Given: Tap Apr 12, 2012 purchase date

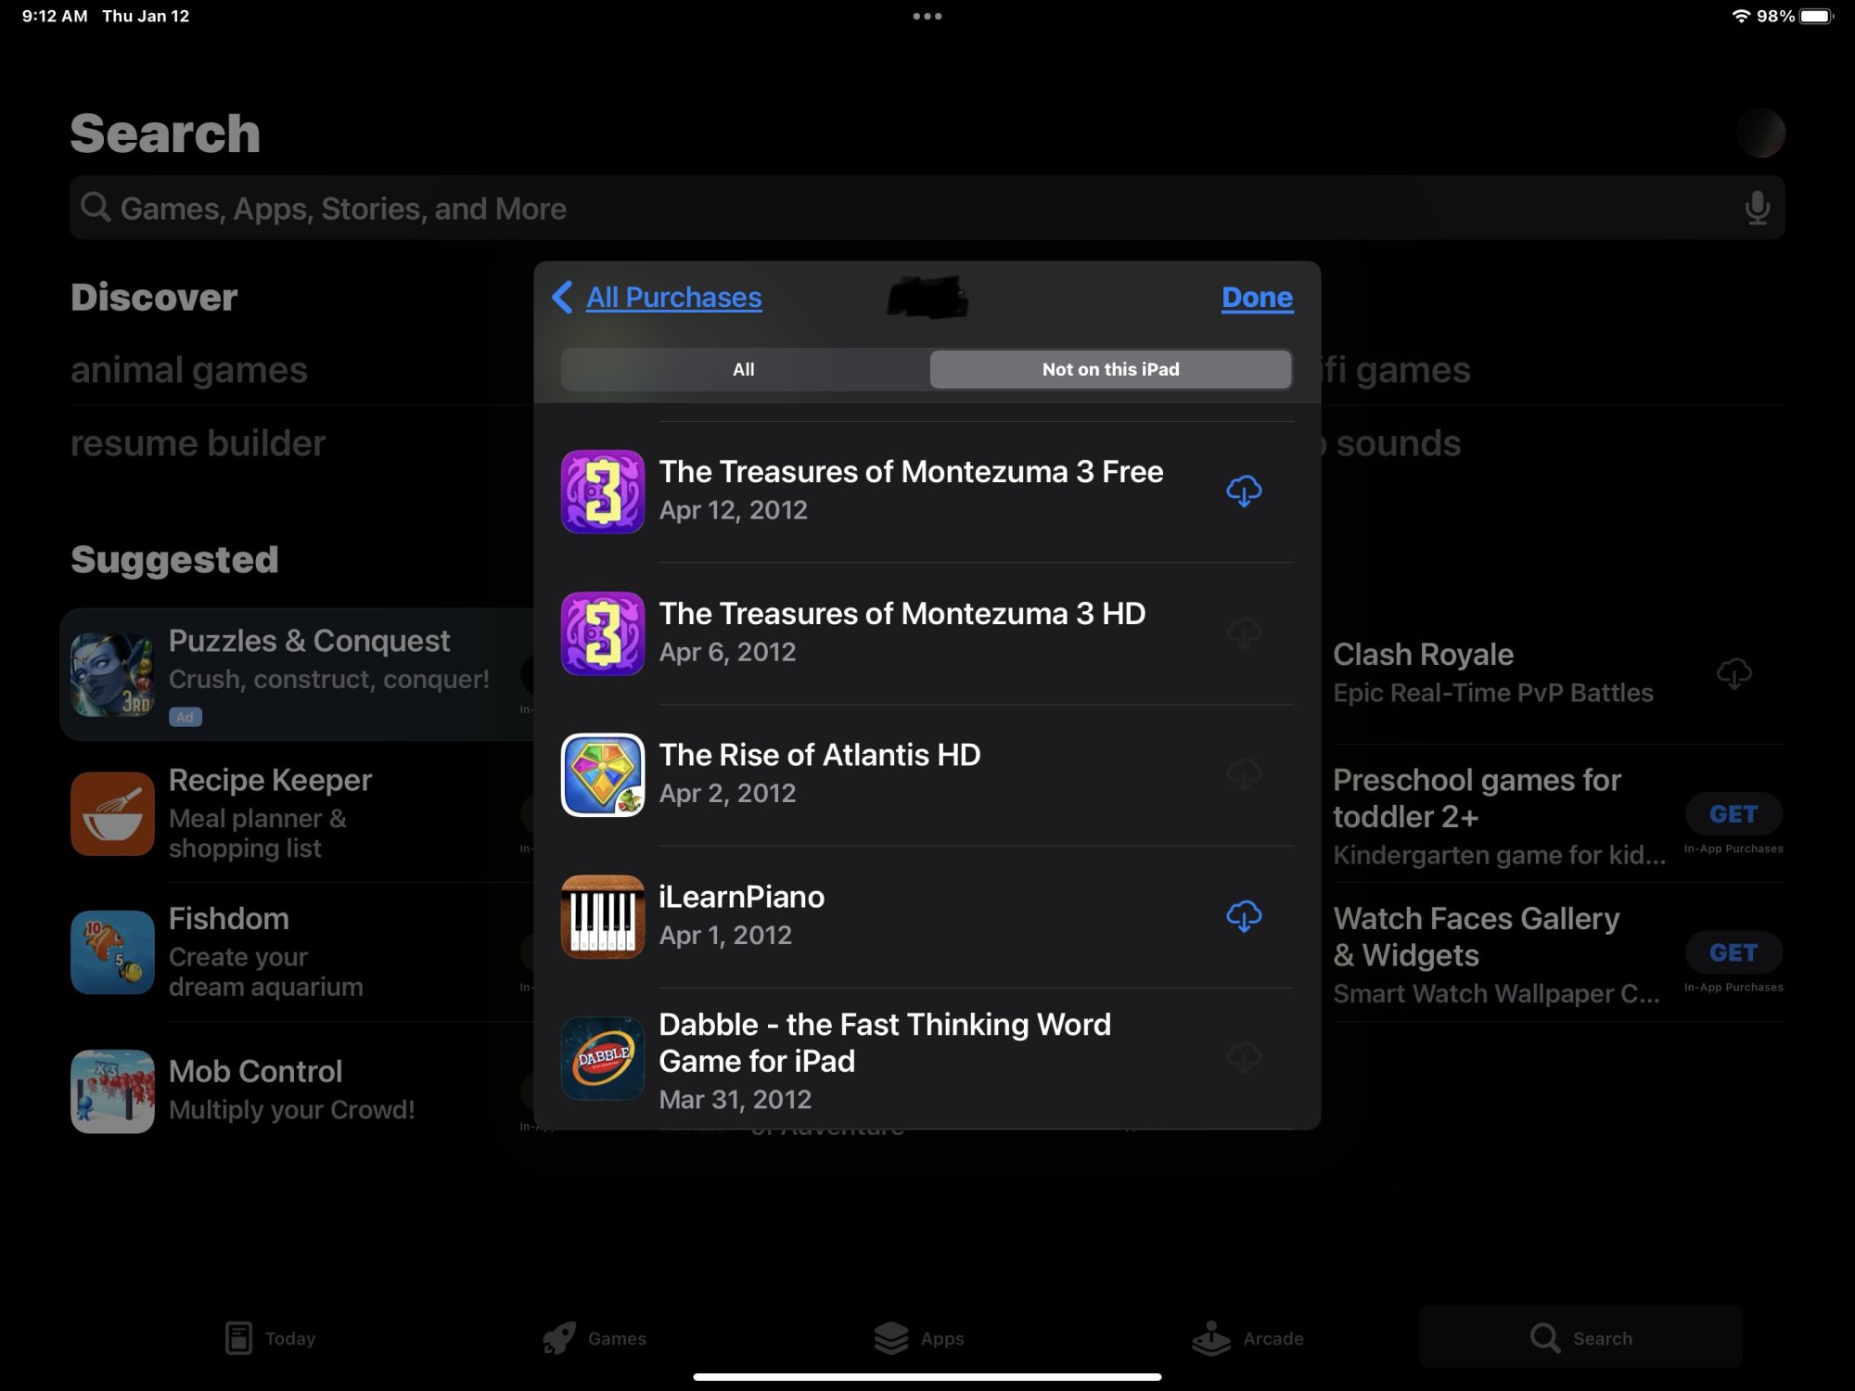Looking at the screenshot, I should 733,510.
